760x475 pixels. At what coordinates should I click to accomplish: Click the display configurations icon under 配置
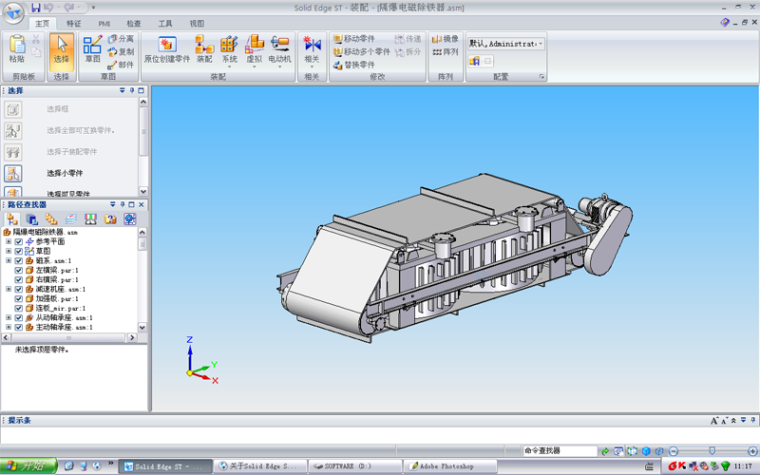click(474, 61)
